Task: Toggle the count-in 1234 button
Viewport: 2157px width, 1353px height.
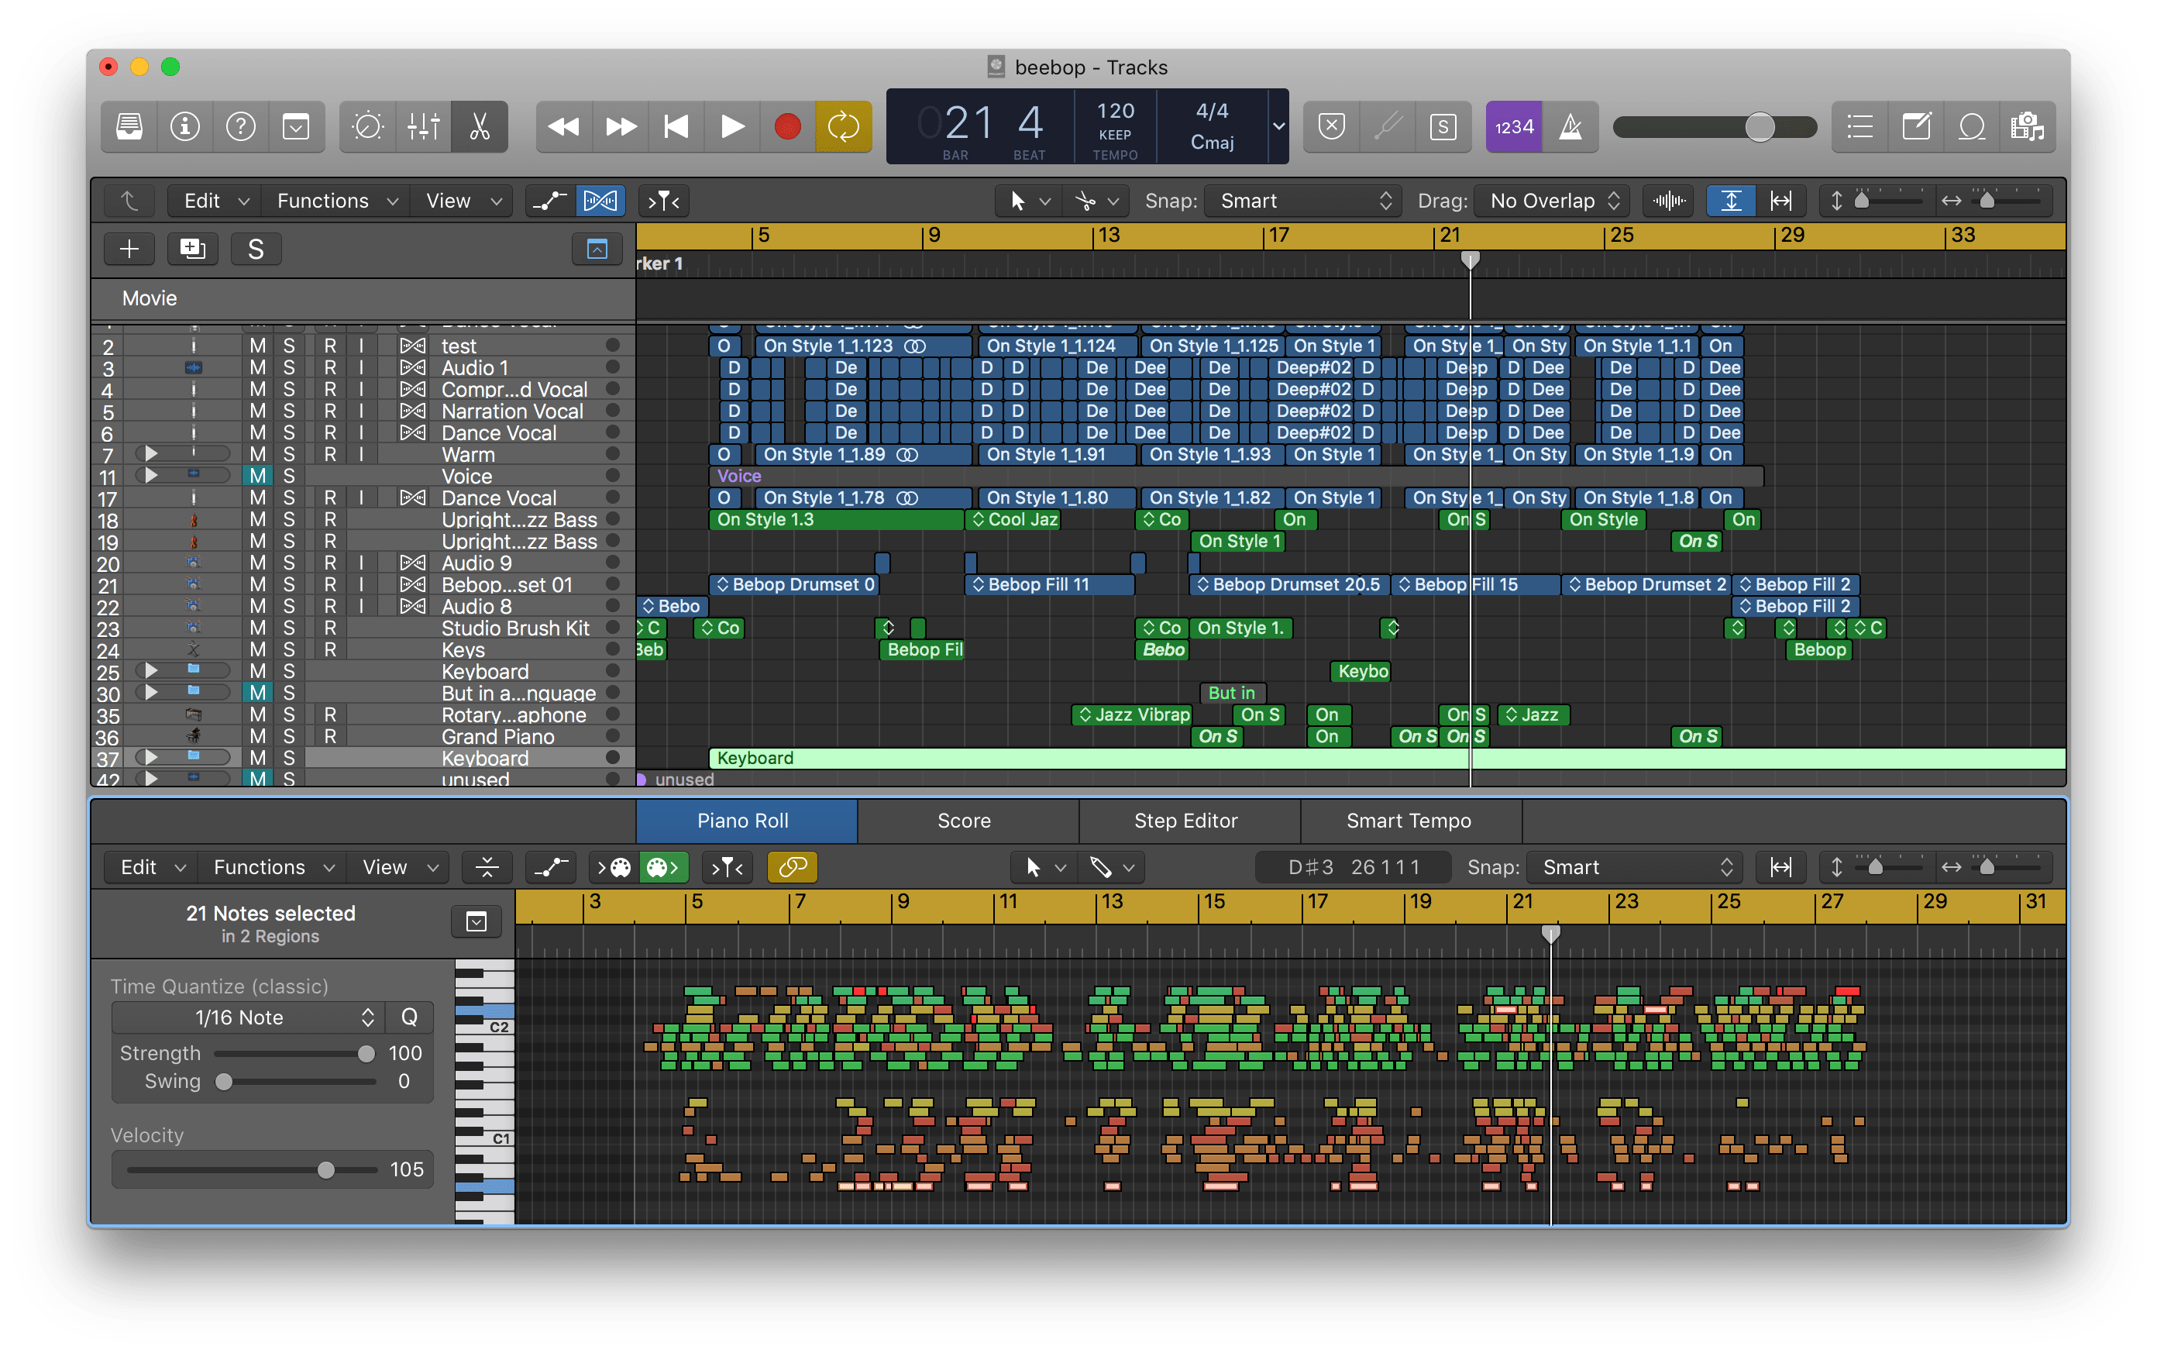Action: [1514, 126]
